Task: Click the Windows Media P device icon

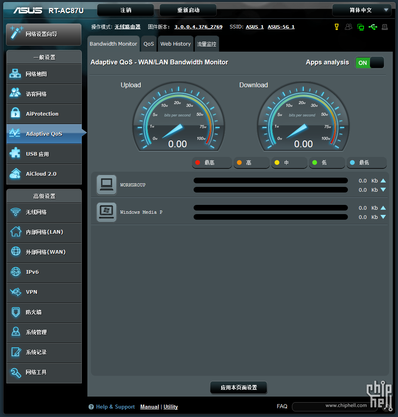Action: [x=107, y=212]
